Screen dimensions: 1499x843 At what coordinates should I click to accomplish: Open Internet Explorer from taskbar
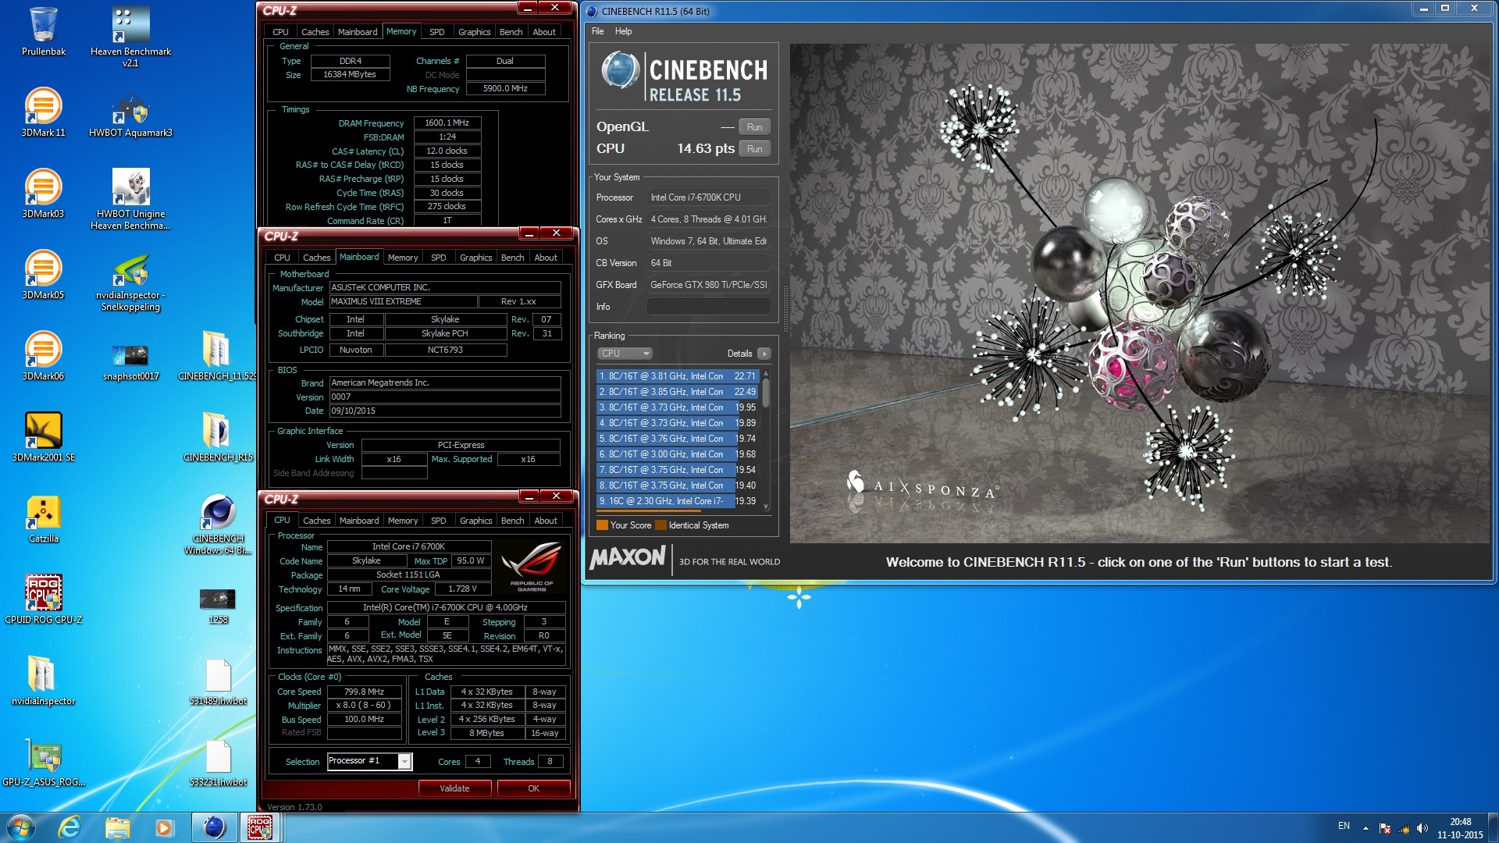69,827
